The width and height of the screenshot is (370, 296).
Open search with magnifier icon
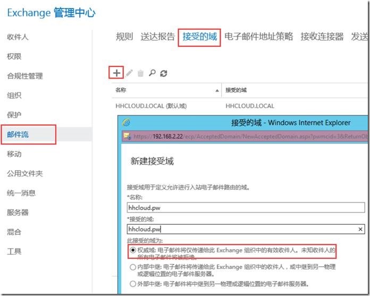(x=152, y=73)
